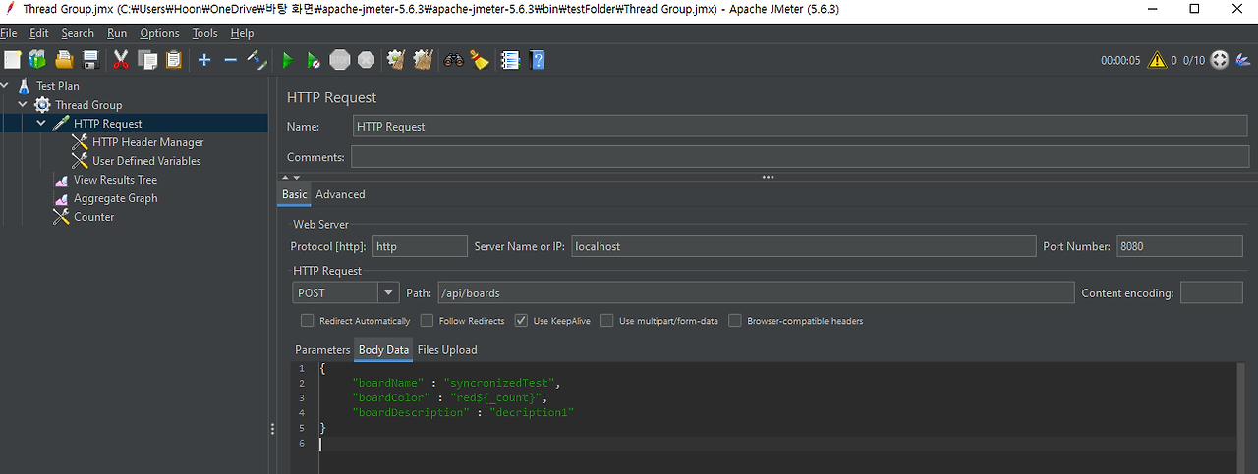Image resolution: width=1258 pixels, height=474 pixels.
Task: Click the Server Name field with localhost
Action: click(x=803, y=246)
